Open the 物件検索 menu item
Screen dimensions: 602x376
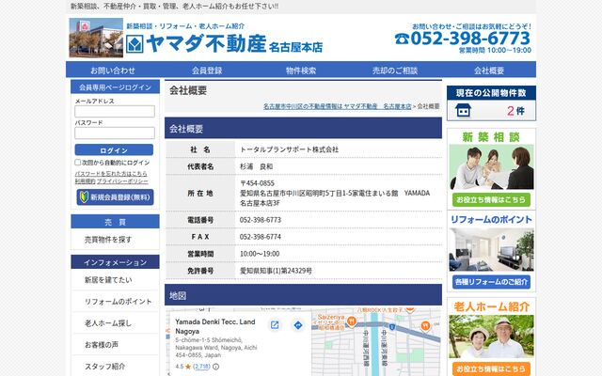[x=301, y=70]
